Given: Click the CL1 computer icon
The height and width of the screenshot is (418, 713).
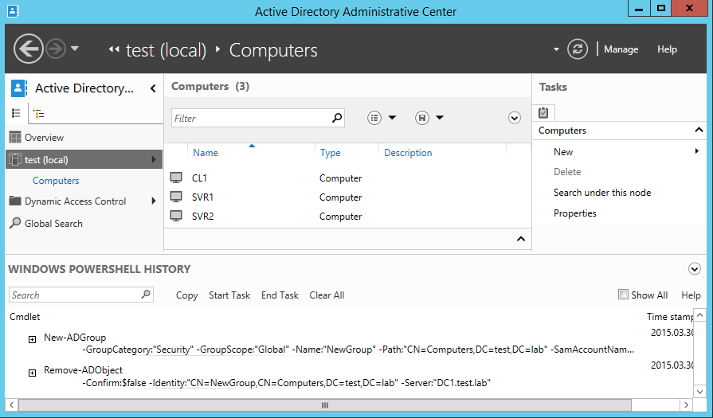Looking at the screenshot, I should pyautogui.click(x=176, y=178).
